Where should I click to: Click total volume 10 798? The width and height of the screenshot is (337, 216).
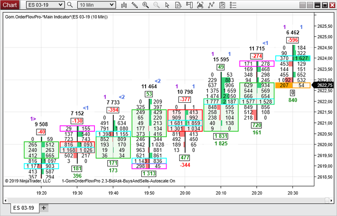[x=185, y=92]
